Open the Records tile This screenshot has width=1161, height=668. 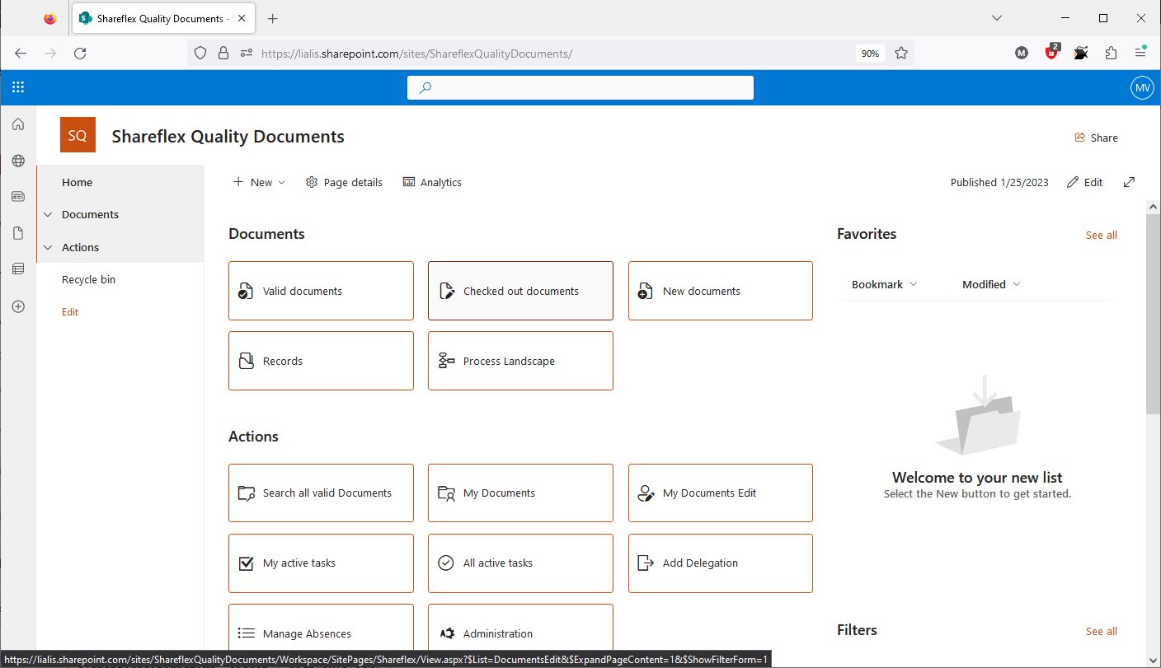[321, 361]
